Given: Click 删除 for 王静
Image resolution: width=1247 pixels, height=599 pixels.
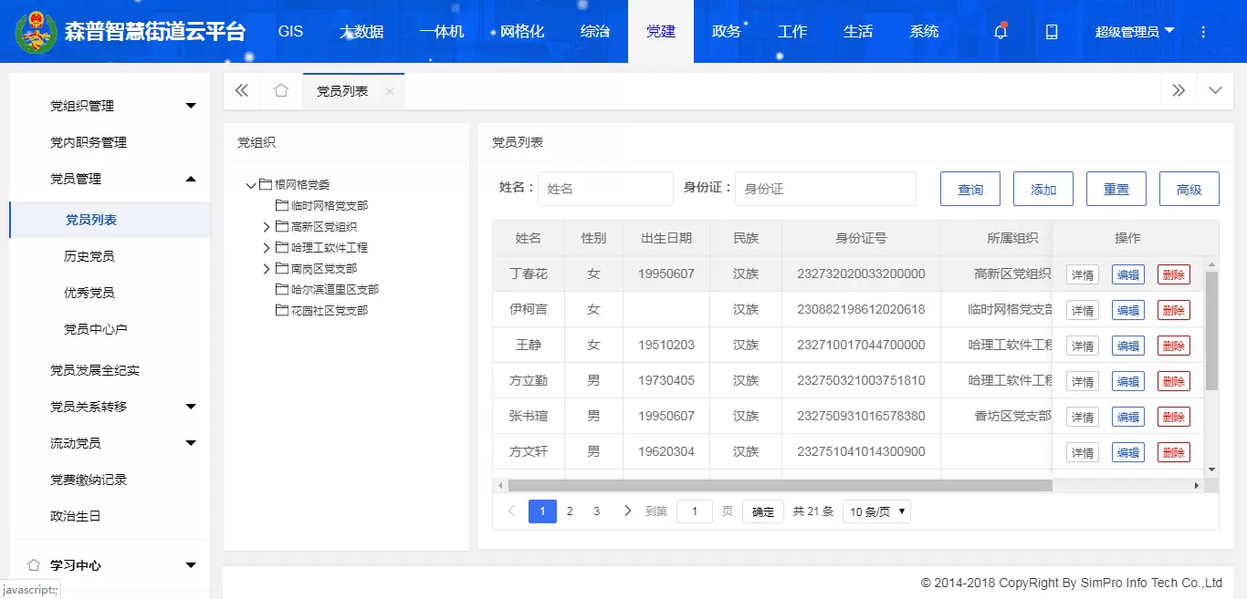Looking at the screenshot, I should pos(1174,346).
